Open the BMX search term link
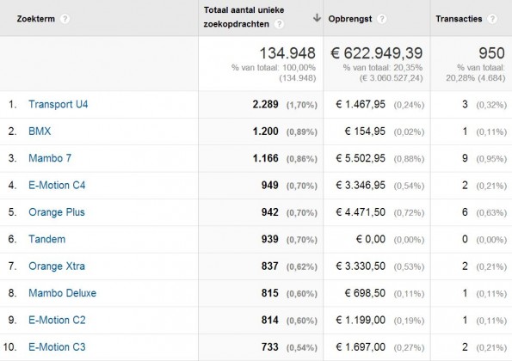The width and height of the screenshot is (512, 361). [40, 132]
